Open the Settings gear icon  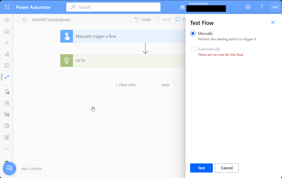(248, 7)
